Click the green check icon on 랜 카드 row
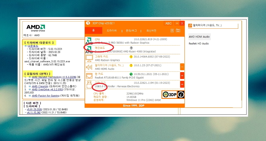Screen dimensions: 266x141 pyautogui.click(x=131, y=74)
